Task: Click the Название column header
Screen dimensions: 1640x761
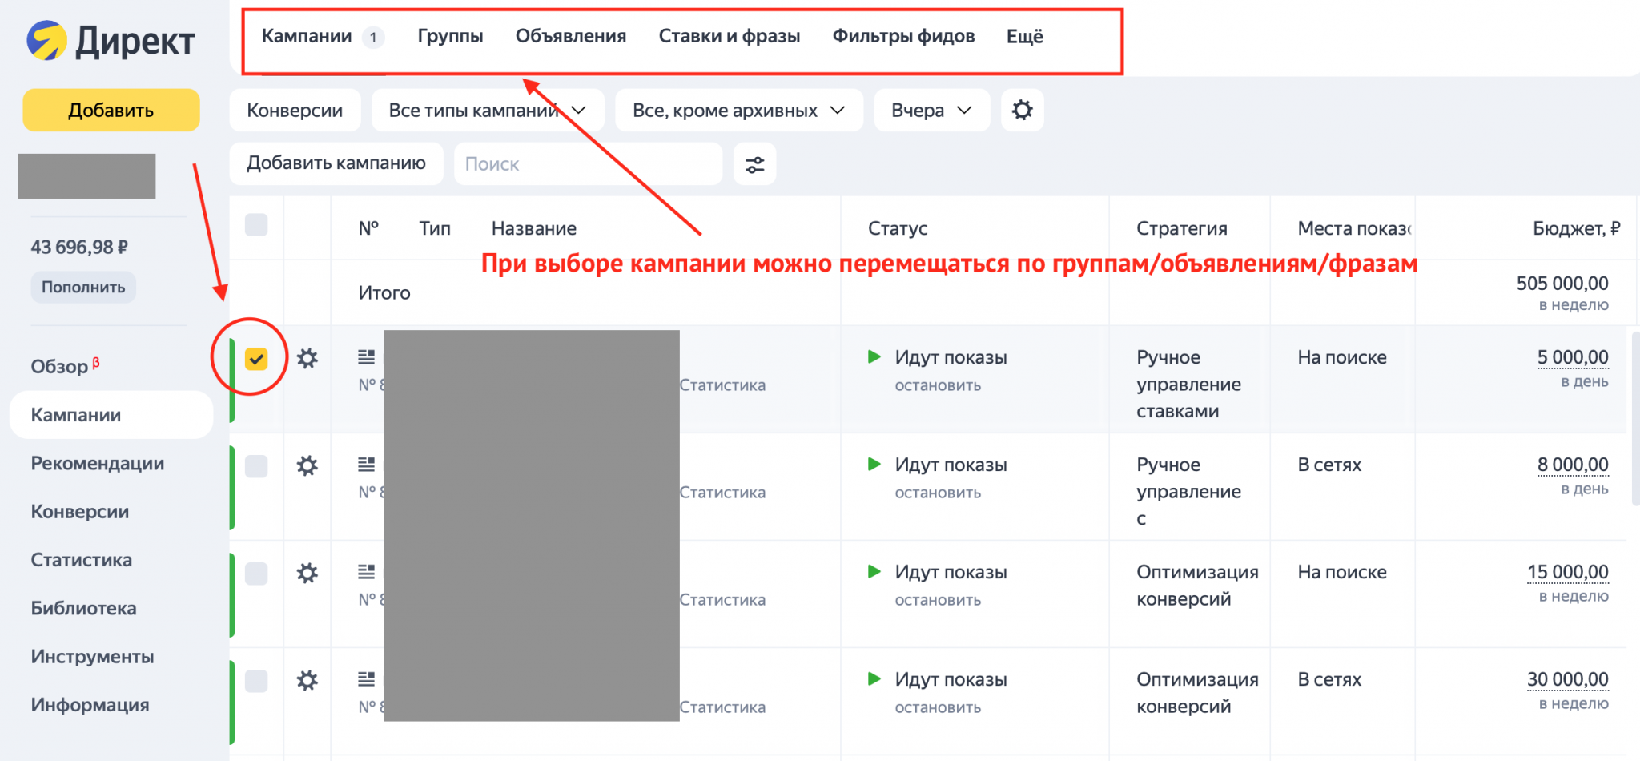Action: (x=534, y=228)
